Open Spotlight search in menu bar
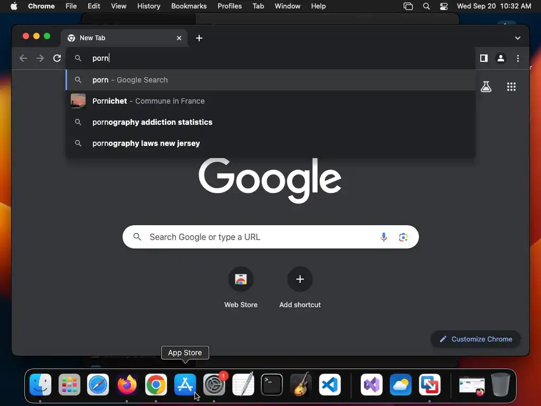 pyautogui.click(x=426, y=6)
